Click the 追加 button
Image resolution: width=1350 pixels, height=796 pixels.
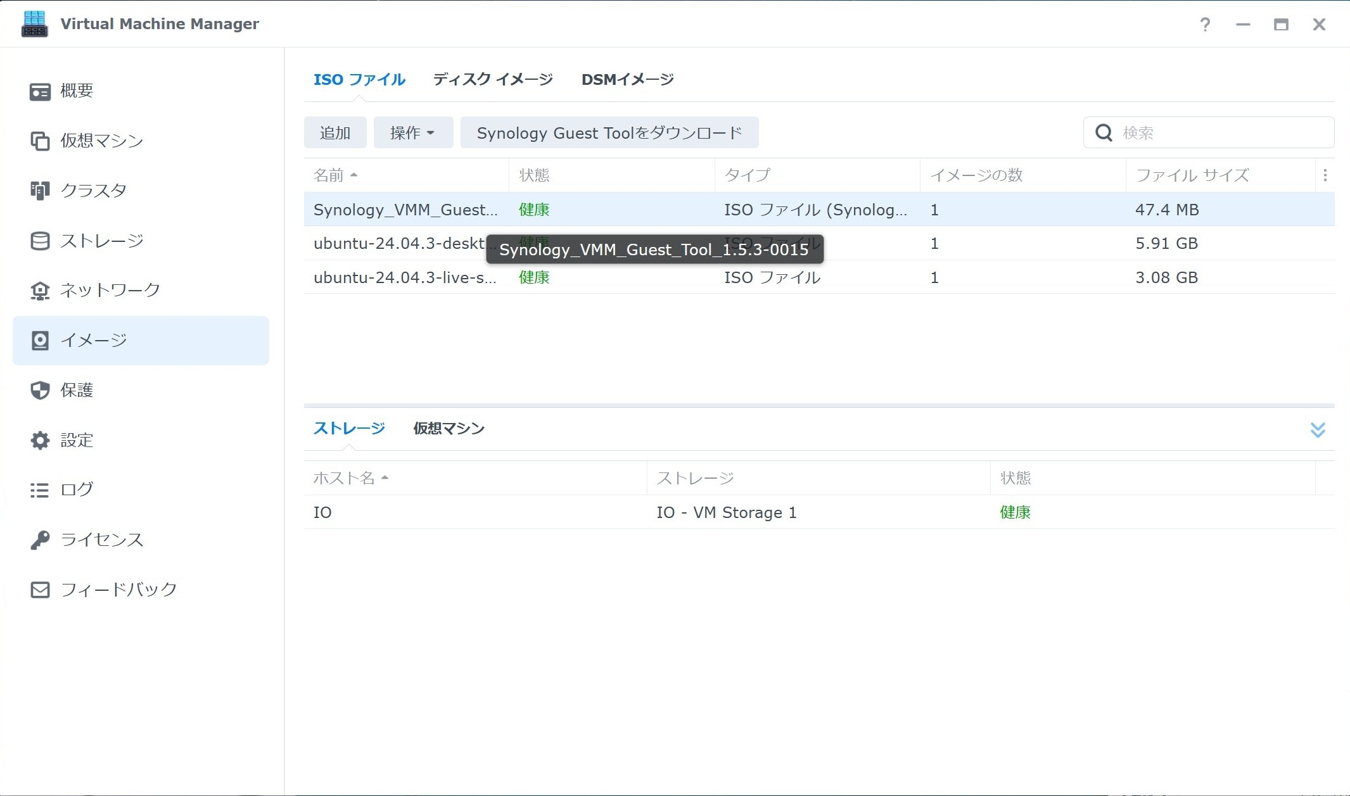pyautogui.click(x=335, y=133)
